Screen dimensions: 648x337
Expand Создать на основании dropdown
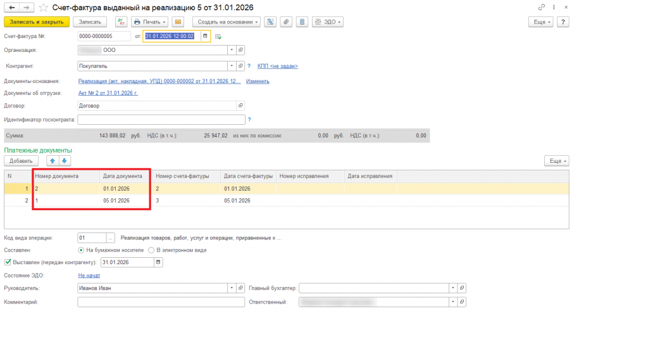pyautogui.click(x=227, y=22)
